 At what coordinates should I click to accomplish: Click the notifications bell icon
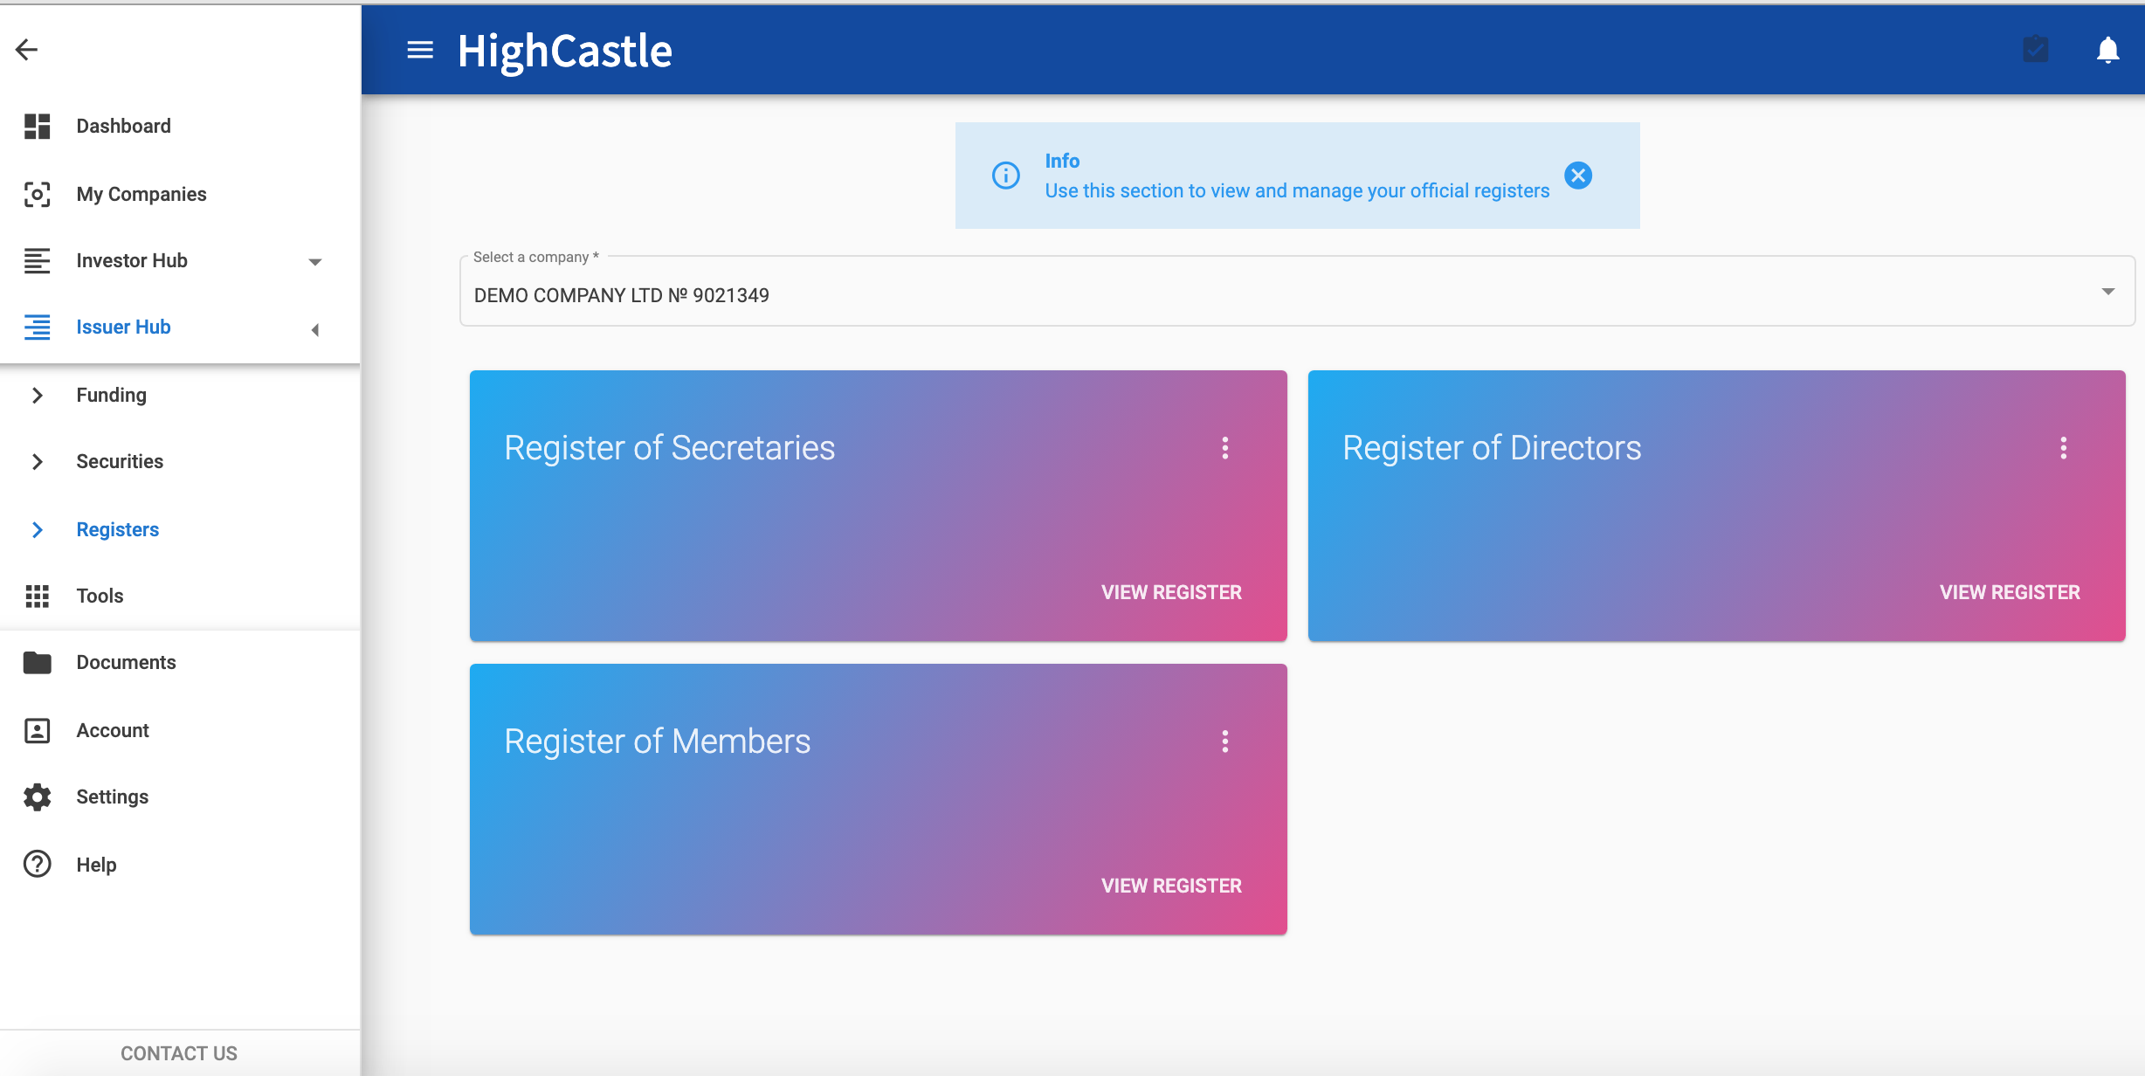[2107, 50]
